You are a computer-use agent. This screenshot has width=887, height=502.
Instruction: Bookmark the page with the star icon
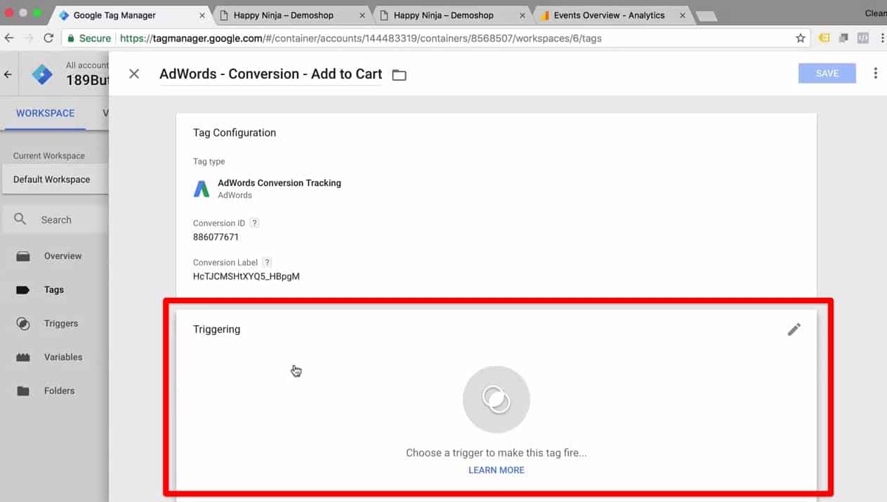(x=800, y=39)
